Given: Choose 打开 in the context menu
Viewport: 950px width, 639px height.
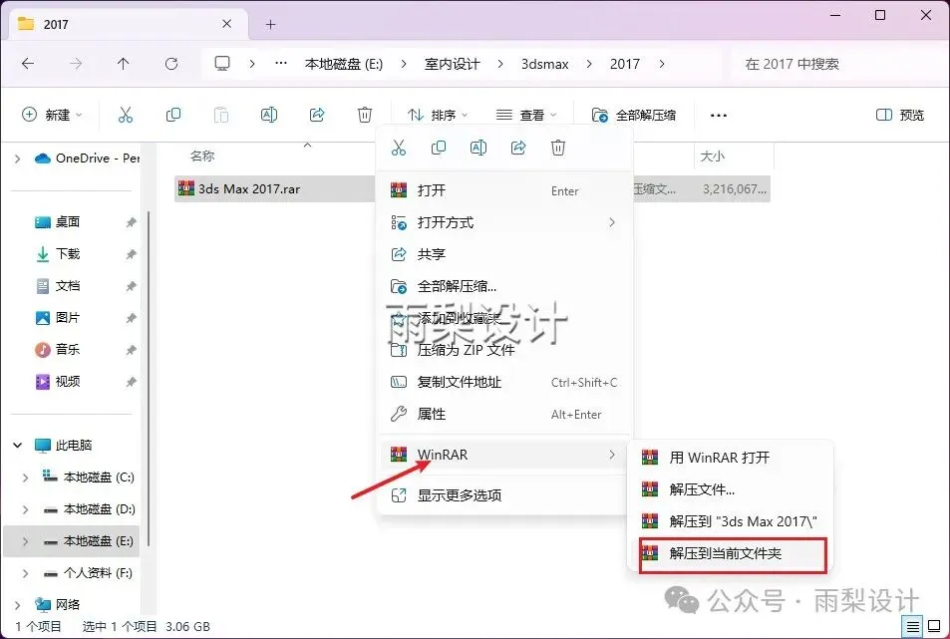Looking at the screenshot, I should click(x=504, y=190).
